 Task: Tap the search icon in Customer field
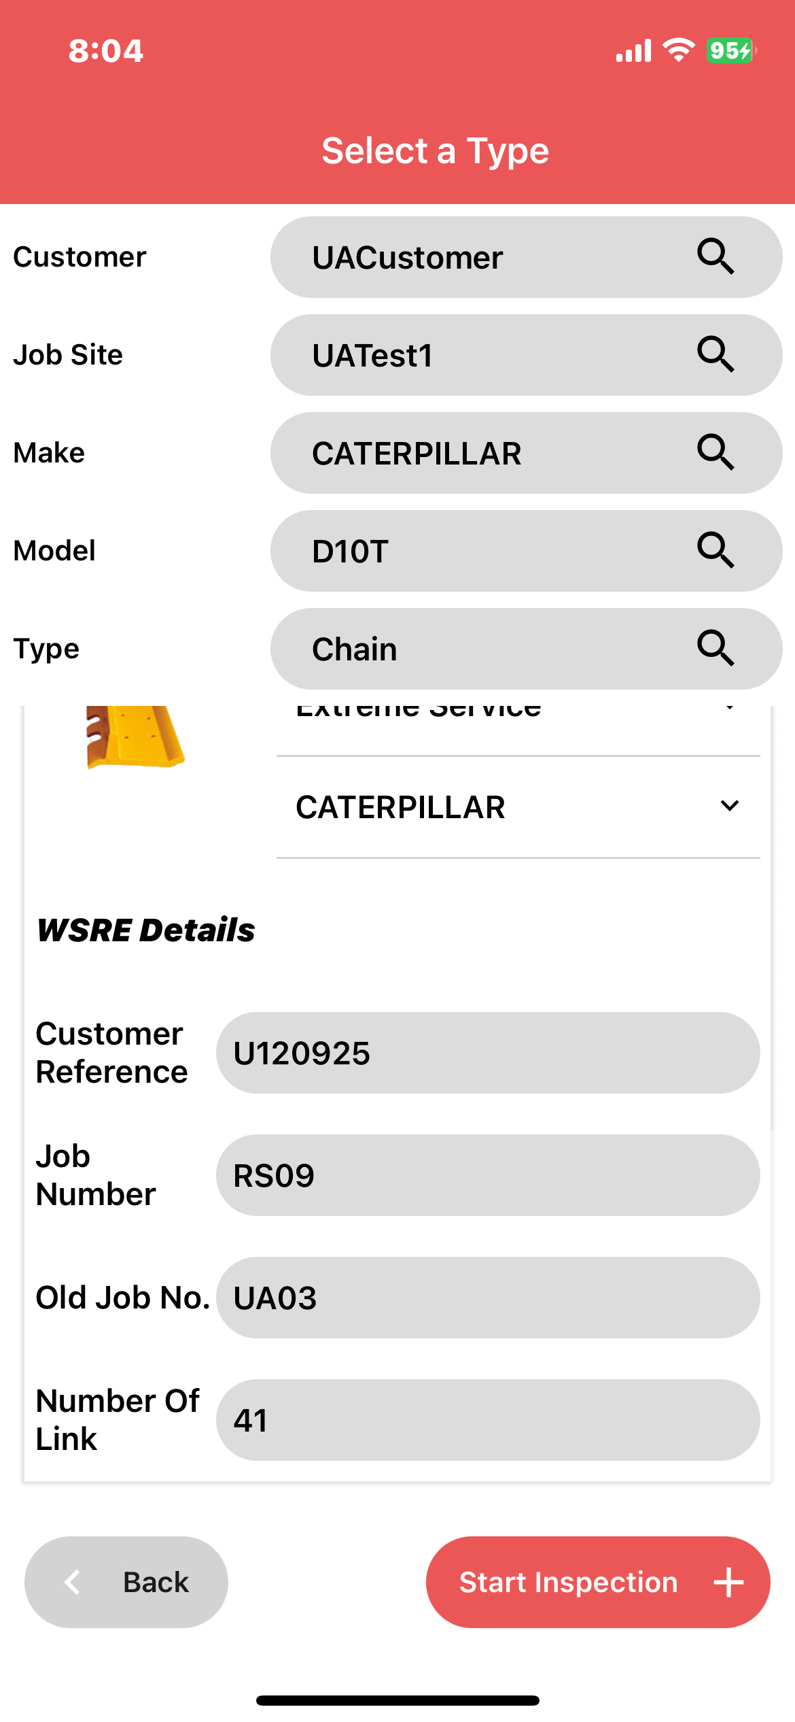click(x=715, y=256)
